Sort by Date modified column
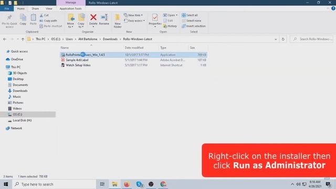 tap(134, 48)
